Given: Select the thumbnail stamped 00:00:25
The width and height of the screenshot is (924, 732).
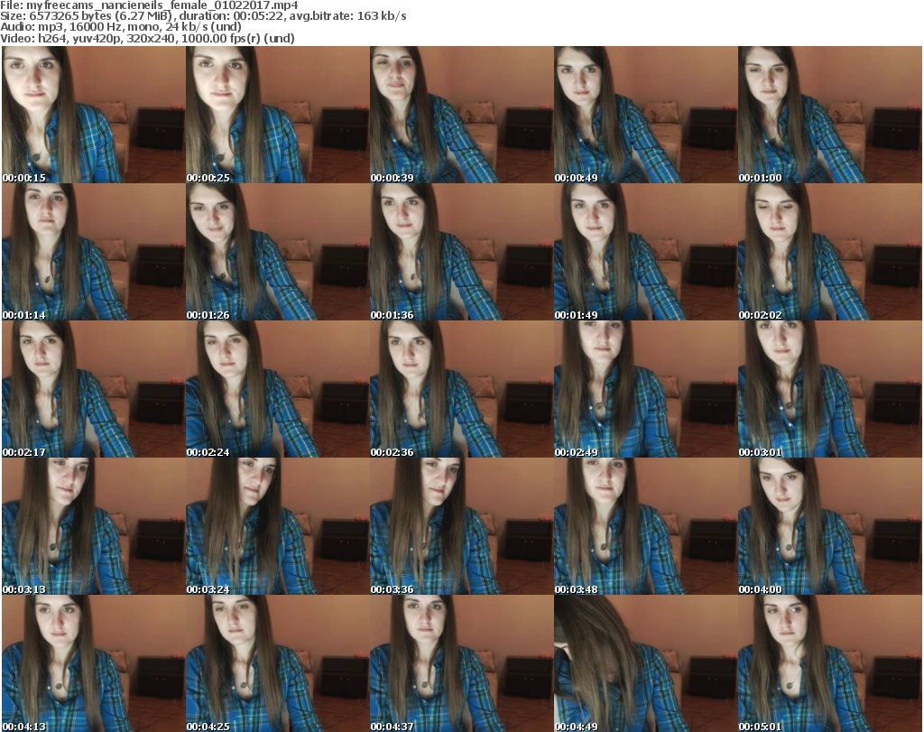Looking at the screenshot, I should 278,115.
